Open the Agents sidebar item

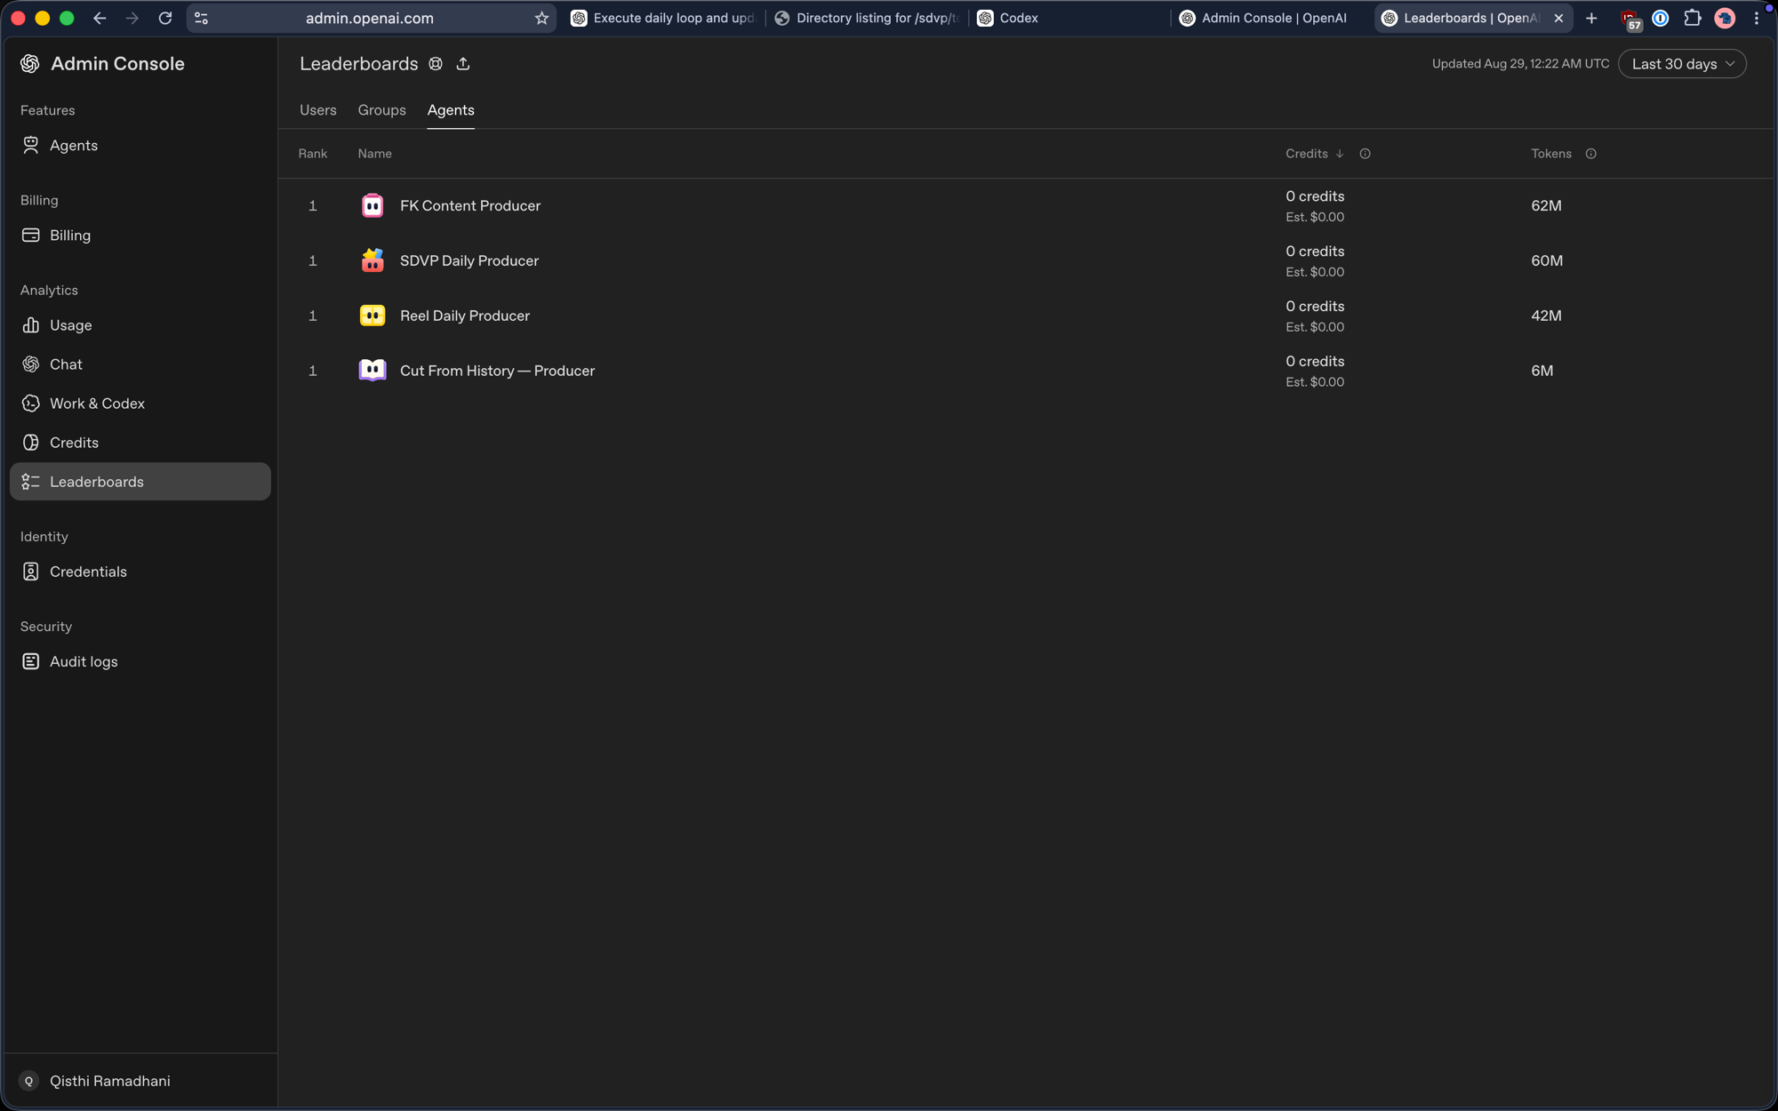click(x=140, y=145)
